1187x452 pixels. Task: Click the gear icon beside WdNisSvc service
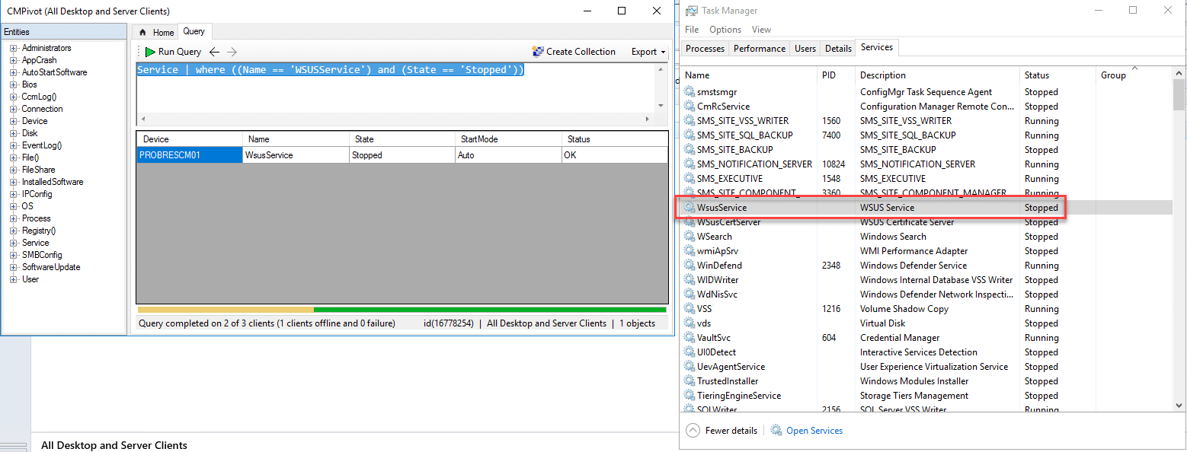click(689, 294)
